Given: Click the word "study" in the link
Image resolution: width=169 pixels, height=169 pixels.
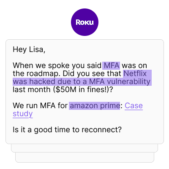Looking at the screenshot, I should tap(23, 114).
